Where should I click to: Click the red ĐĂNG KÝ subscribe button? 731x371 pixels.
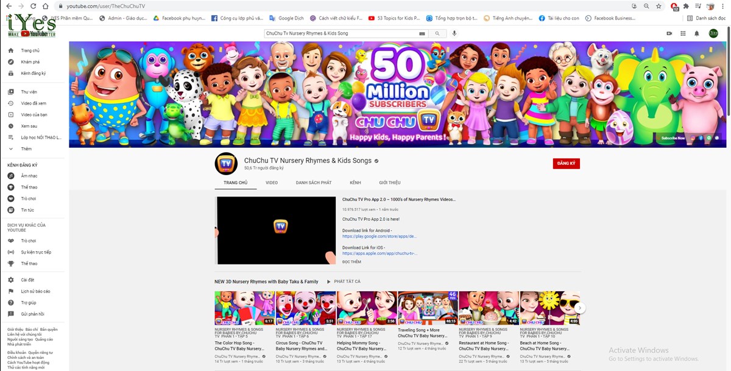567,164
